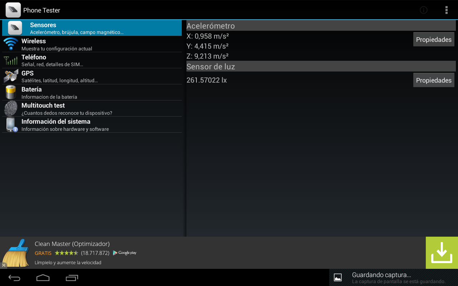458x286 pixels.
Task: Click the green download ad button
Action: click(x=442, y=252)
